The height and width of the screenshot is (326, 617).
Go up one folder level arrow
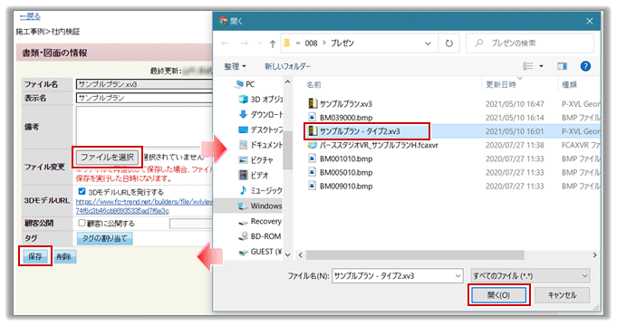coord(273,43)
